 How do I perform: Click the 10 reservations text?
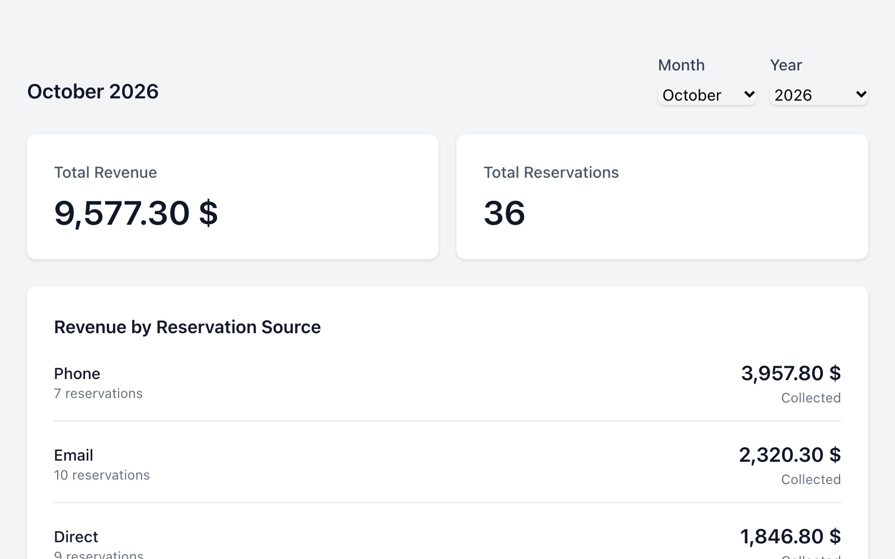(102, 475)
